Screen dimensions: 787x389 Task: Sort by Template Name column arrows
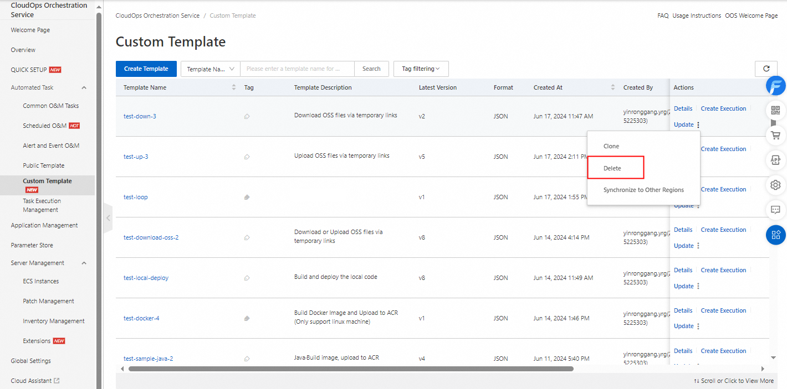point(233,87)
